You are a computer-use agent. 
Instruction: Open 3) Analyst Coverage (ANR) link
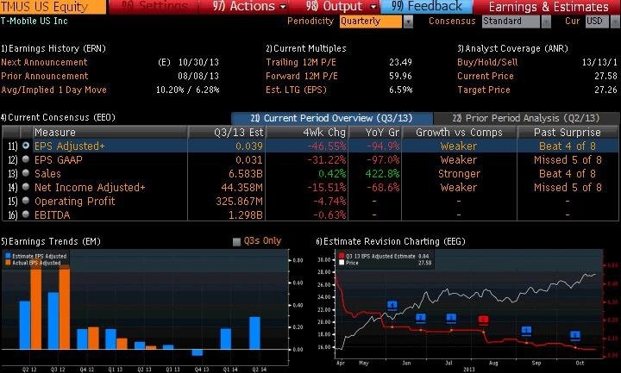click(512, 48)
